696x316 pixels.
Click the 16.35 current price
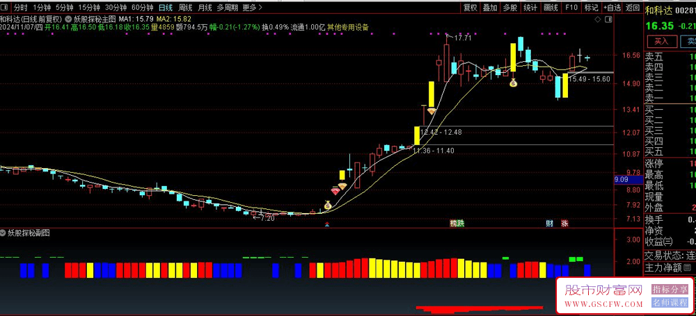[x=660, y=26]
